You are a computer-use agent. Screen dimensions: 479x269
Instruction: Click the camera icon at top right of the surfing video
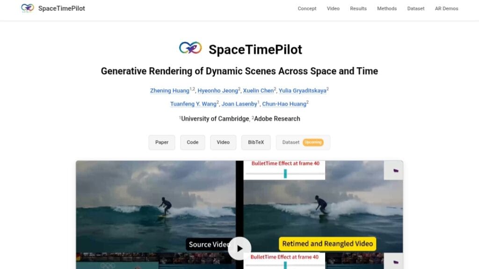pos(396,170)
